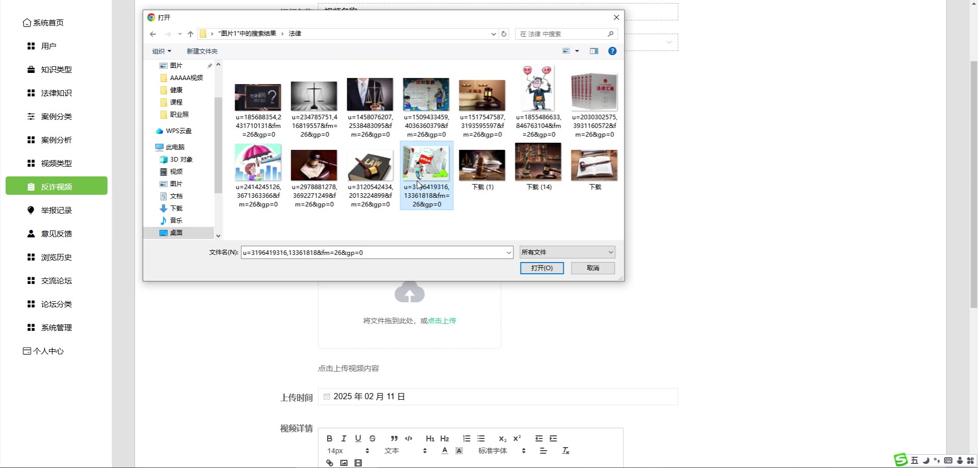Click the 点击上传 link
Viewport: 978px width, 468px height.
pos(442,321)
